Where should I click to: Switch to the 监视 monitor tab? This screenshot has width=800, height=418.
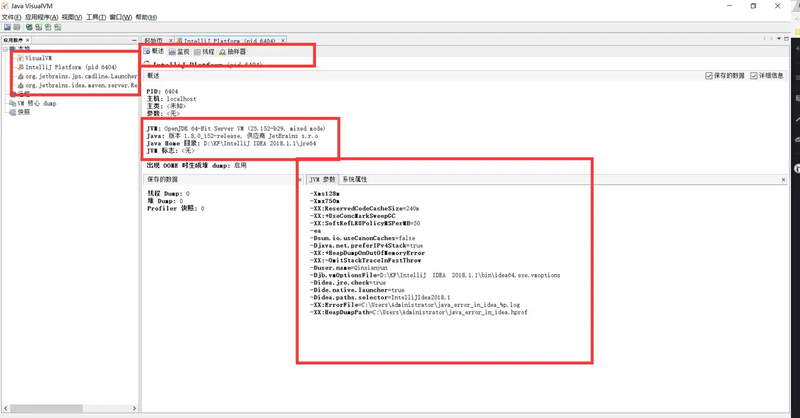click(179, 52)
